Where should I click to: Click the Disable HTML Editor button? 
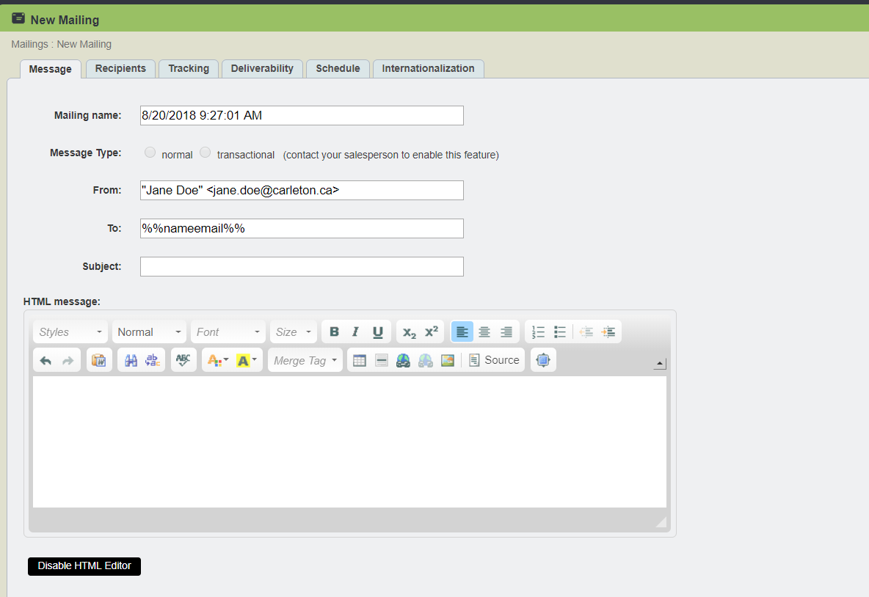pyautogui.click(x=84, y=566)
